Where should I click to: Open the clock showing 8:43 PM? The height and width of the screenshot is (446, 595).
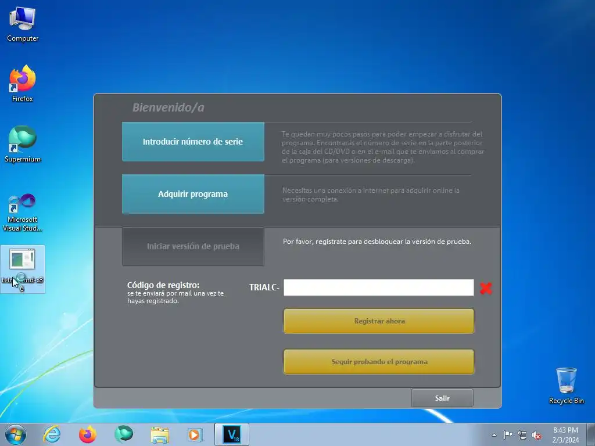click(x=565, y=435)
